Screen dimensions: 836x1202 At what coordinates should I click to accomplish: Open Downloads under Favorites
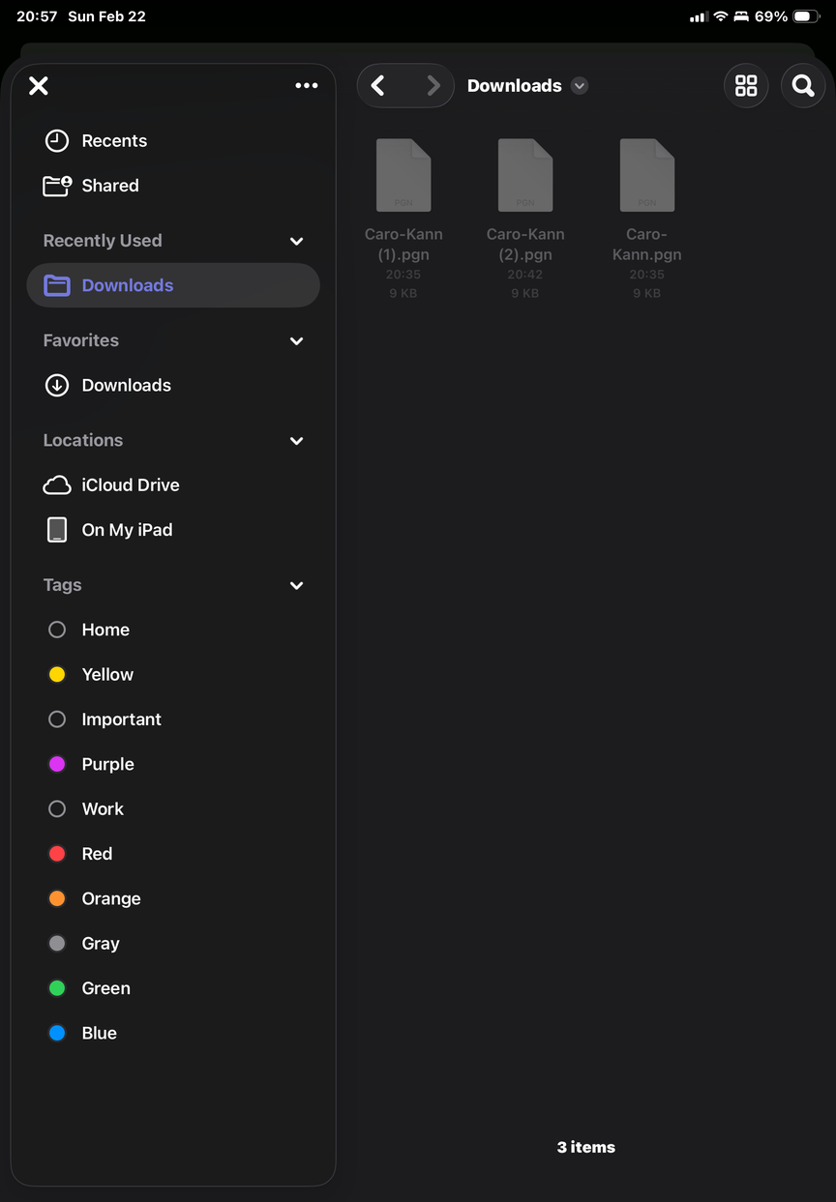(x=126, y=385)
